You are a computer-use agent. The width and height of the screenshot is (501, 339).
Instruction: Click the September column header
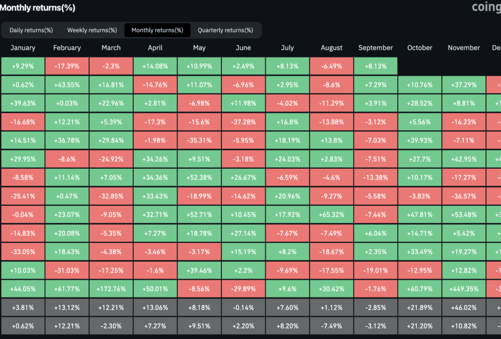click(x=375, y=48)
